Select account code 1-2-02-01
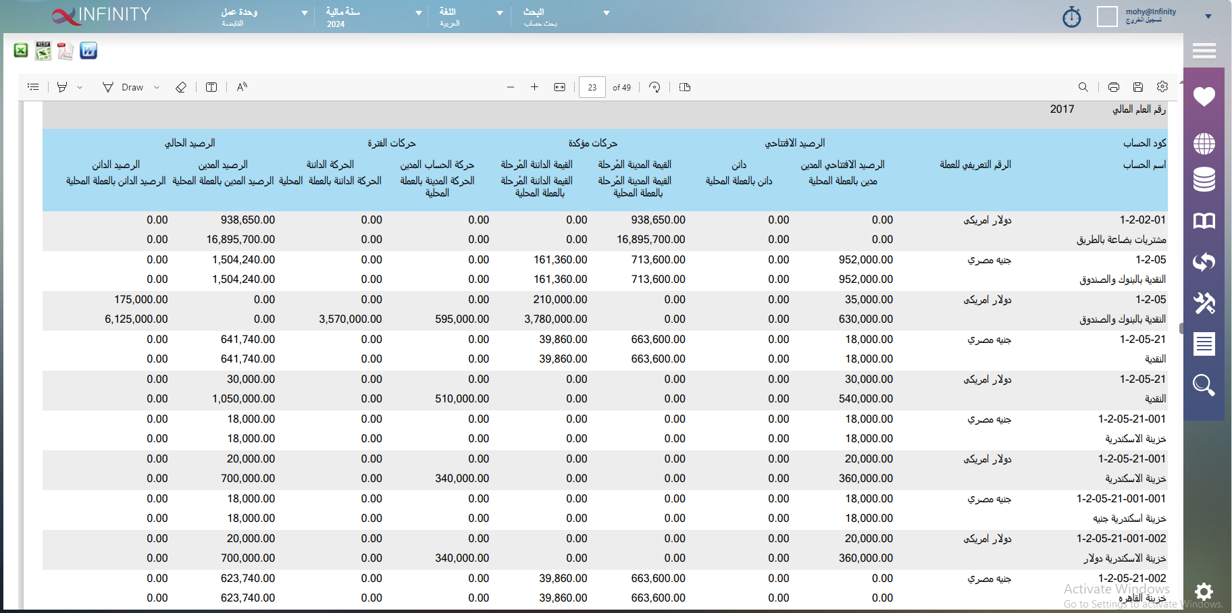This screenshot has height=613, width=1232. click(1143, 219)
